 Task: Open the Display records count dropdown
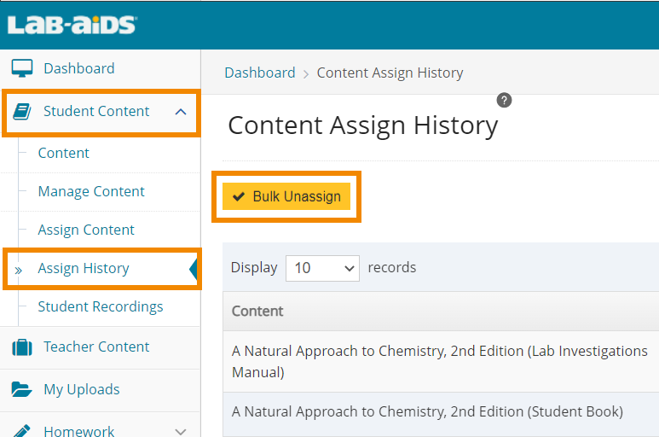pos(322,268)
